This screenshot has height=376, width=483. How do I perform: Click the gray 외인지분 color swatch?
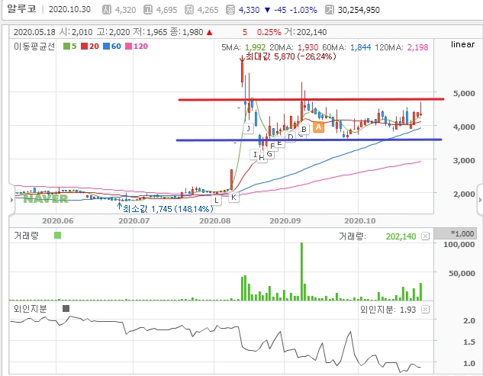[66, 308]
